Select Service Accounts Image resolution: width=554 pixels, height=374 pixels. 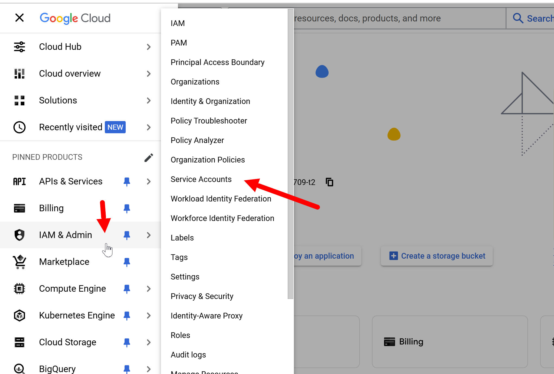(201, 179)
